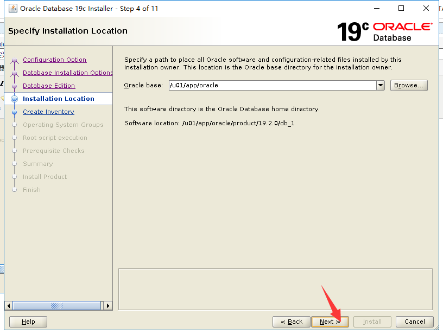
Task: Go to Database Installation Options step
Action: pyautogui.click(x=67, y=73)
